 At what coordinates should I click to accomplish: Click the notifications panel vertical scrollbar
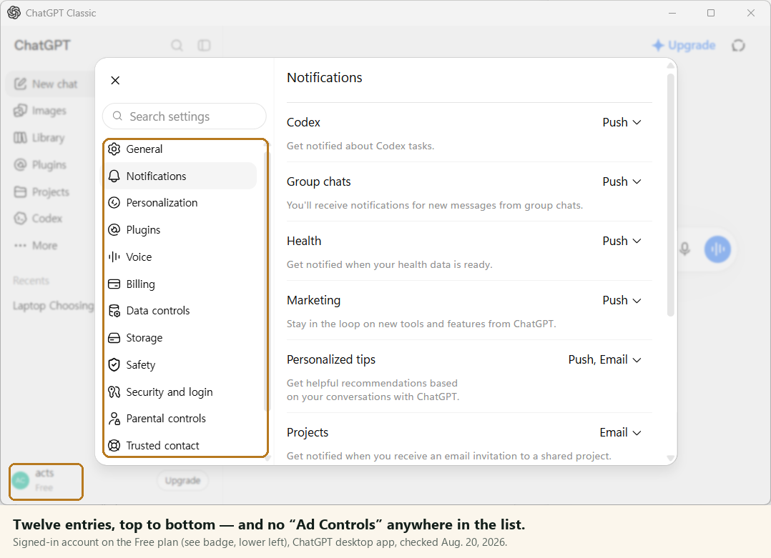tap(670, 195)
